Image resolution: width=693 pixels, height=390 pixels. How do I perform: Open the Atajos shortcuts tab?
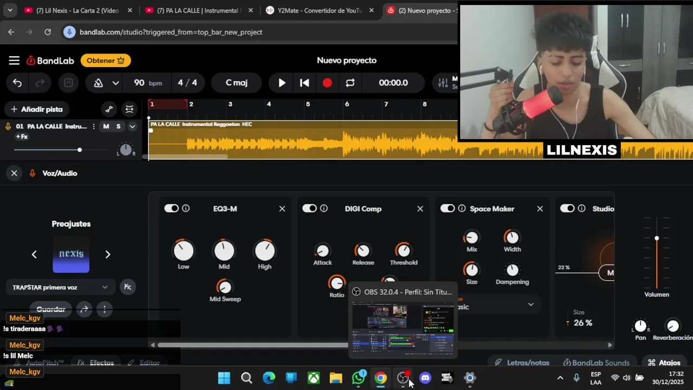(x=664, y=363)
